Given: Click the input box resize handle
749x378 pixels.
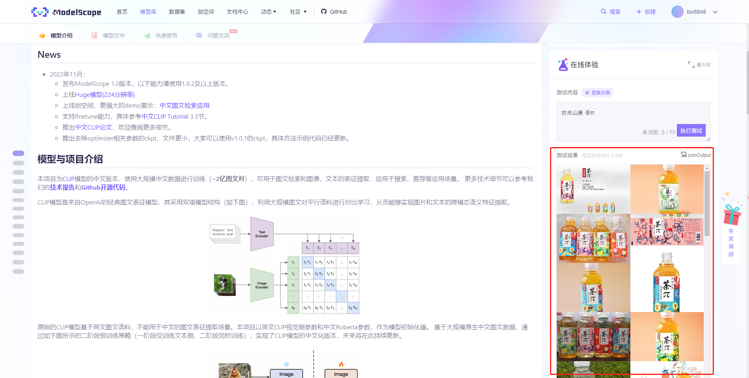Looking at the screenshot, I should (708, 139).
